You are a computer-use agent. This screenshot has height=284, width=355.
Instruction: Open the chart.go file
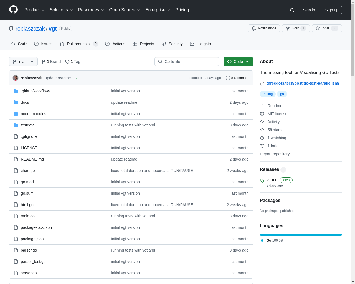[28, 171]
